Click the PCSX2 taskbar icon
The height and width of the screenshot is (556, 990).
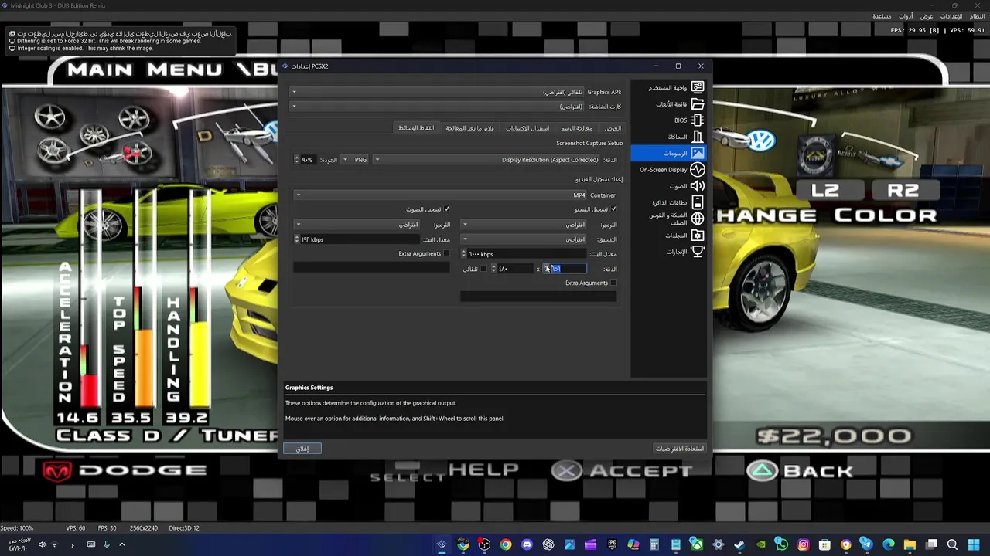click(x=442, y=544)
